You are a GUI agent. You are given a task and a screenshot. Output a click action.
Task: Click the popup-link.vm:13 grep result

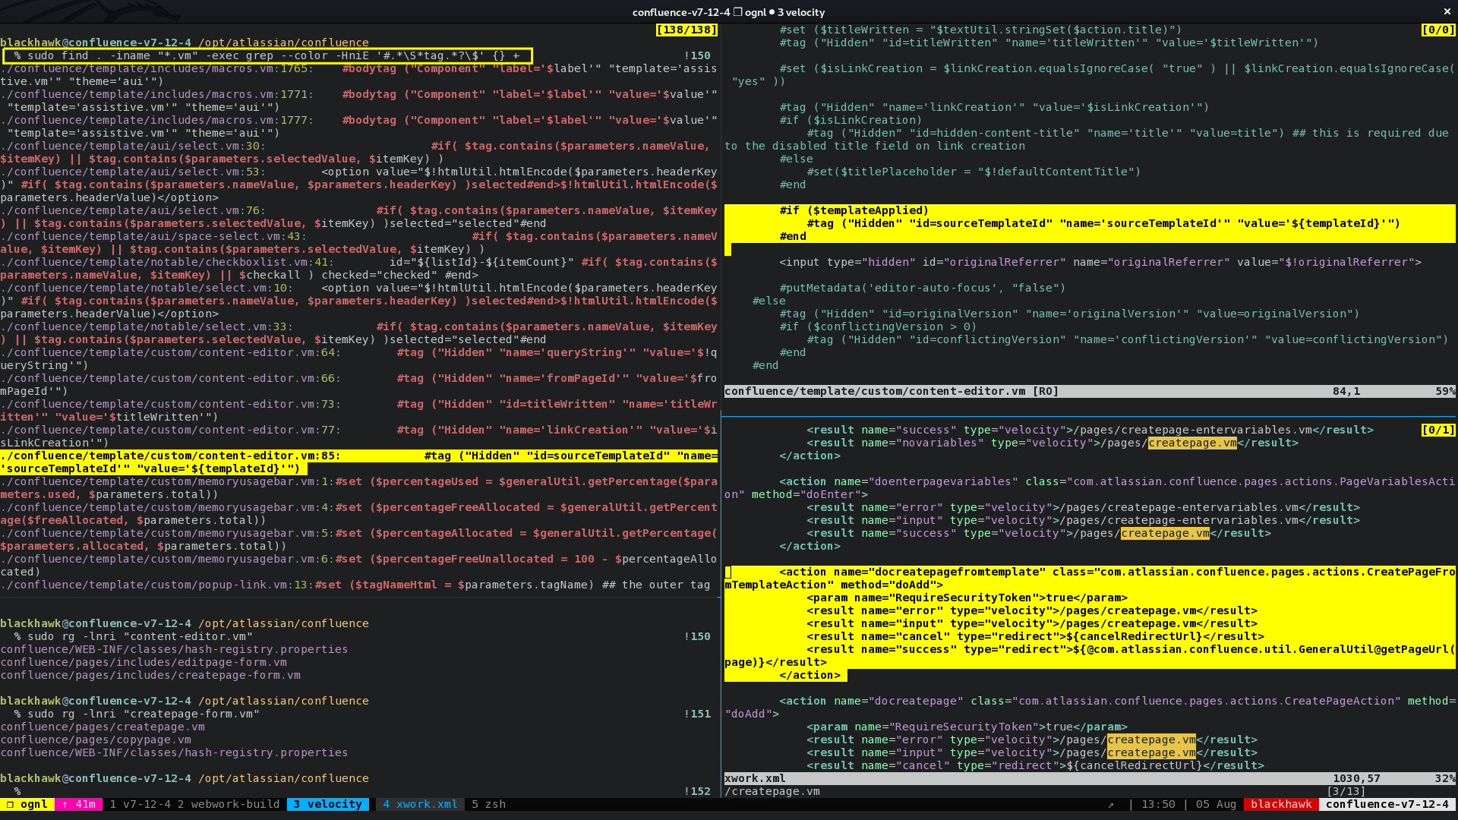click(x=355, y=585)
